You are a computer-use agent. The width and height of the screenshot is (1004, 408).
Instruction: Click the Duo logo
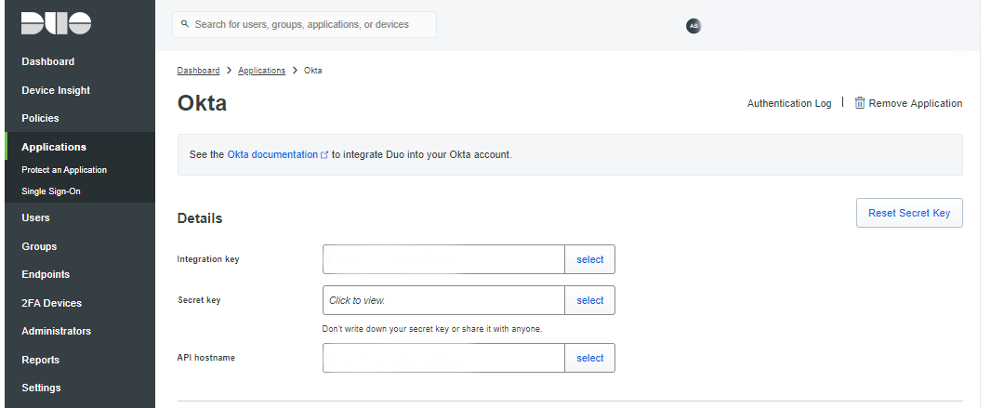[x=55, y=24]
